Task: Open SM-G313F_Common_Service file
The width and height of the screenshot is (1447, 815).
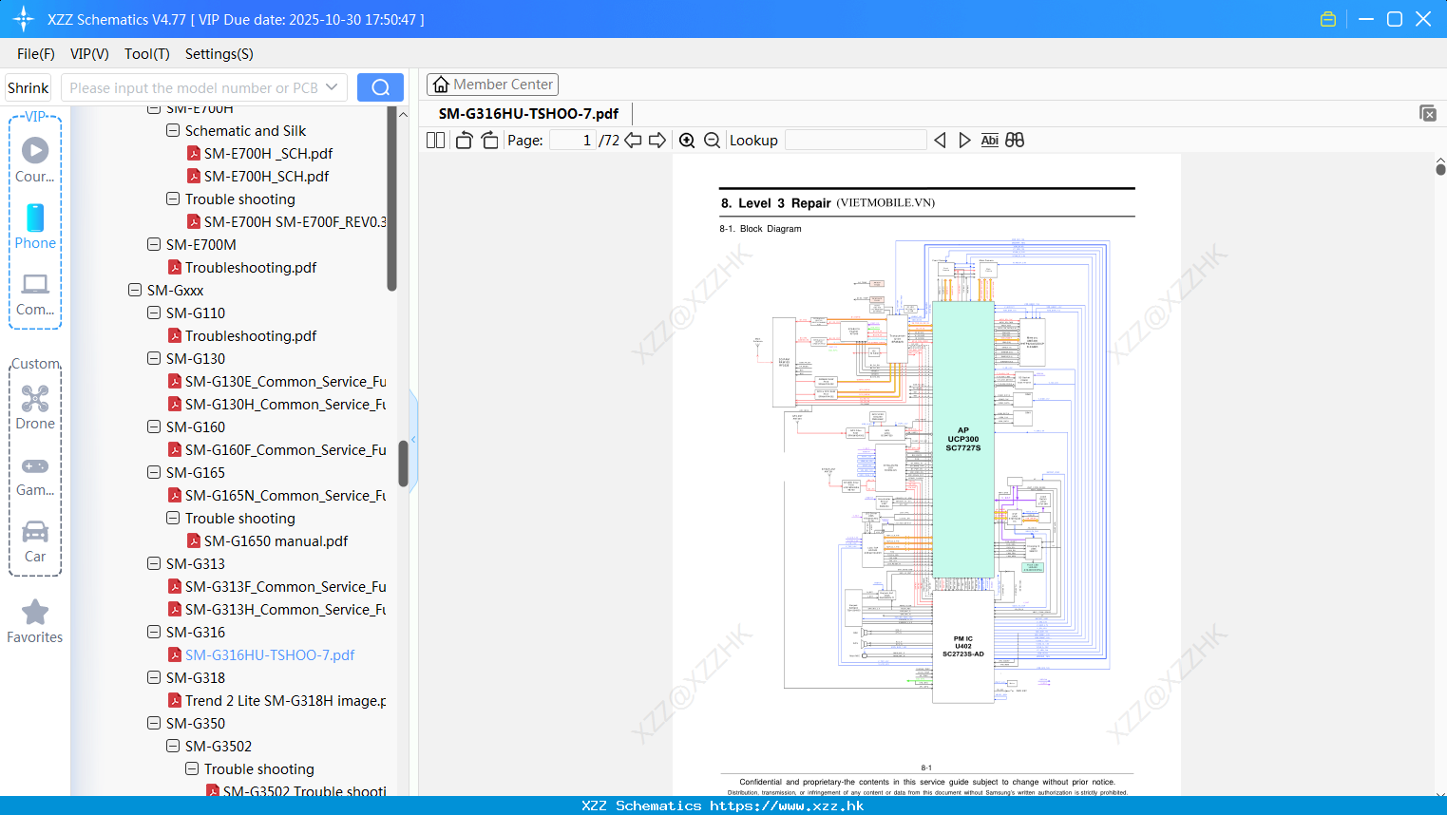Action: click(285, 586)
